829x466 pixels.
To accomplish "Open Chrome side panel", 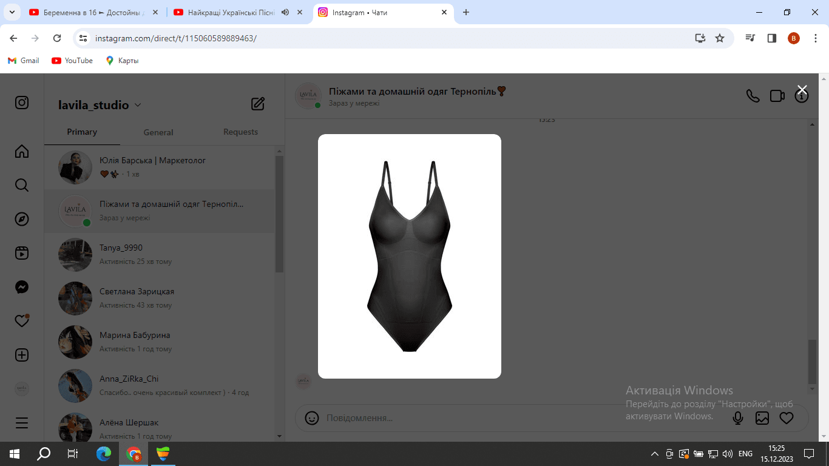I will click(772, 38).
